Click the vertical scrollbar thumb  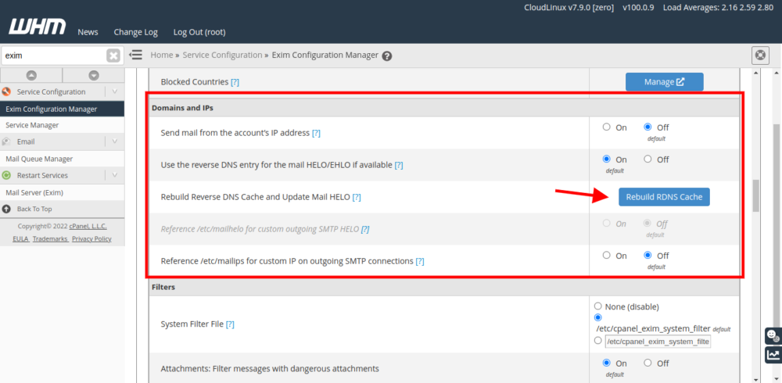click(755, 195)
